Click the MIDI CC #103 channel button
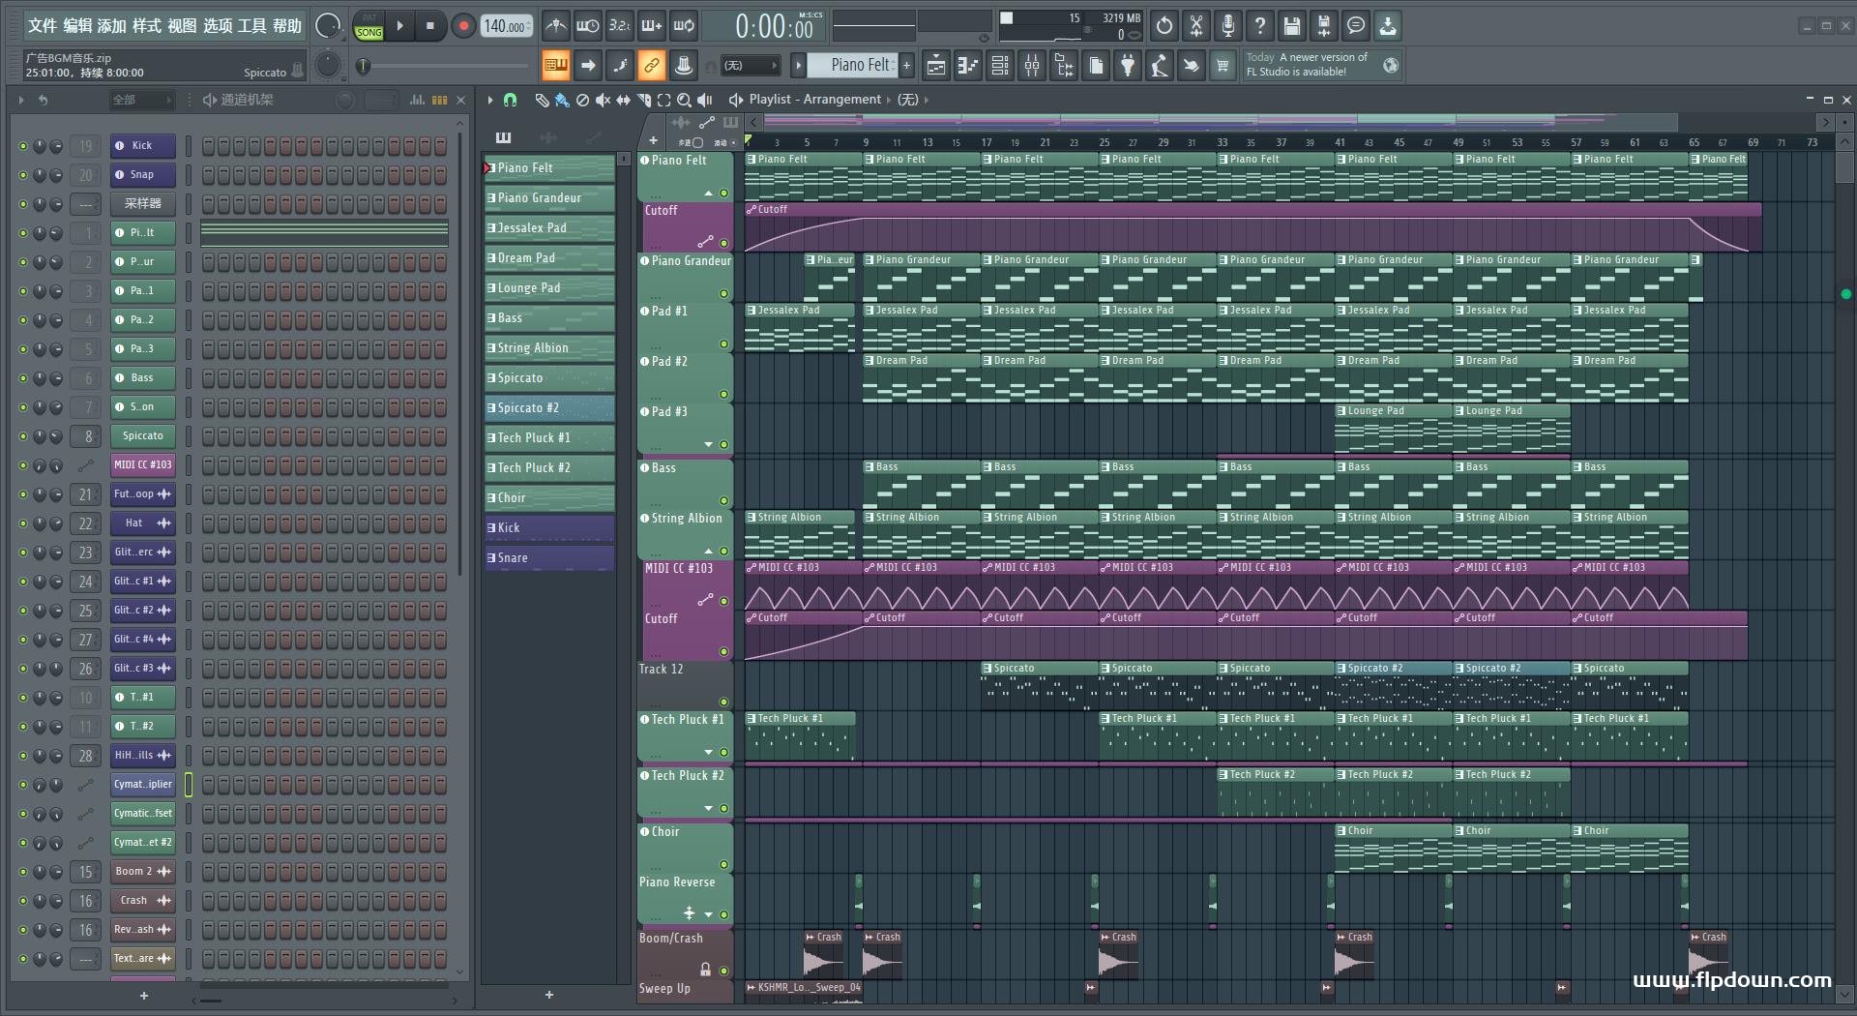 [x=142, y=465]
